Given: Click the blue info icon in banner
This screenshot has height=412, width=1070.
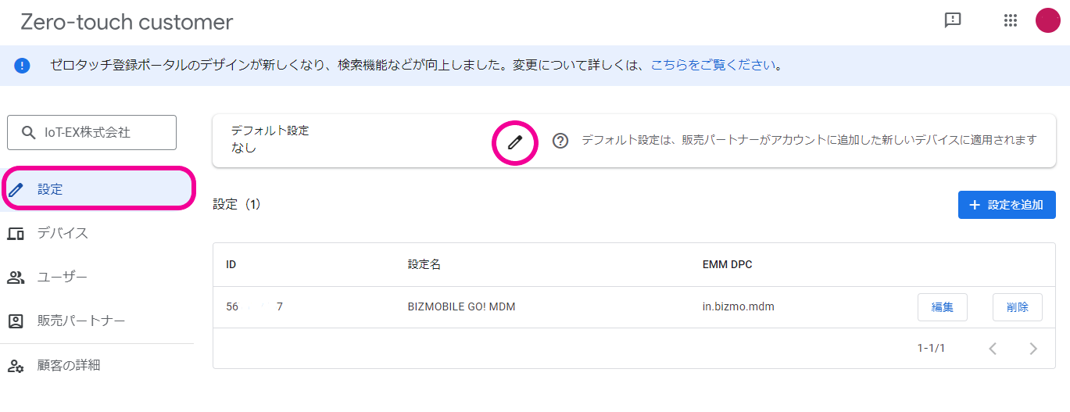Looking at the screenshot, I should point(22,66).
